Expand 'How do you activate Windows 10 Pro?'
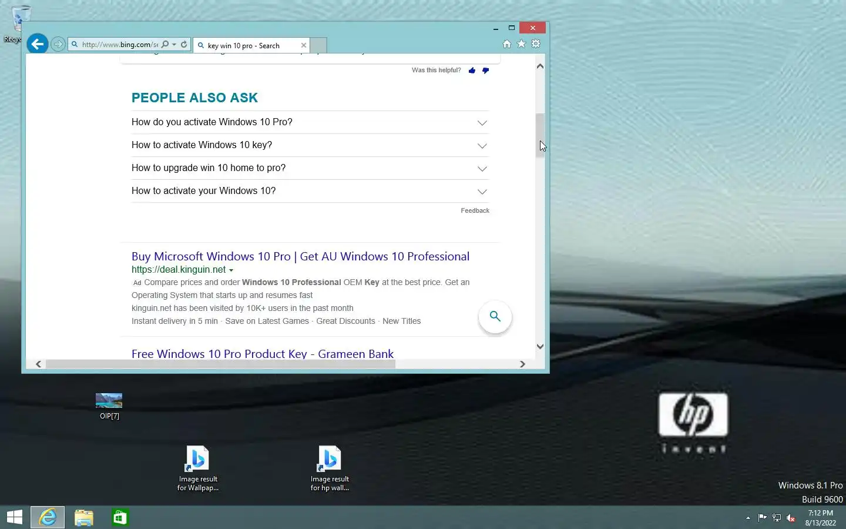 [x=310, y=122]
